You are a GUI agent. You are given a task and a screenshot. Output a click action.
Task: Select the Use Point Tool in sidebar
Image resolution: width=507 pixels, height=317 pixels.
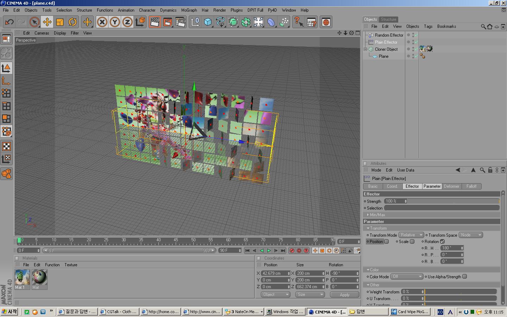(x=6, y=93)
